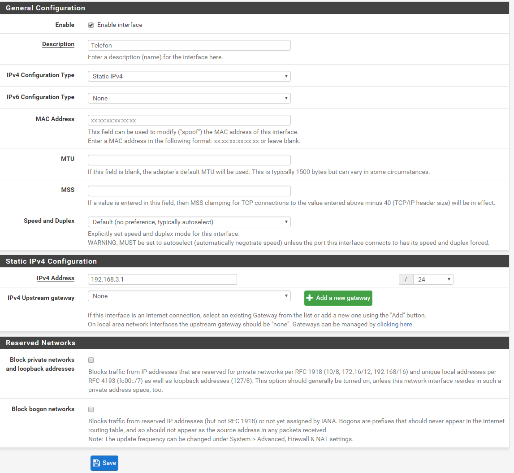This screenshot has width=514, height=473.
Task: Open the Speed and Duplex dropdown
Action: [189, 222]
